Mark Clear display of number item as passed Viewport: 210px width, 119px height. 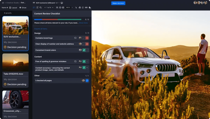coord(84,44)
